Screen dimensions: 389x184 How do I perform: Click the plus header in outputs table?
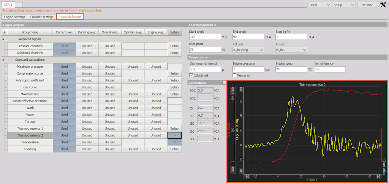click(x=5, y=32)
